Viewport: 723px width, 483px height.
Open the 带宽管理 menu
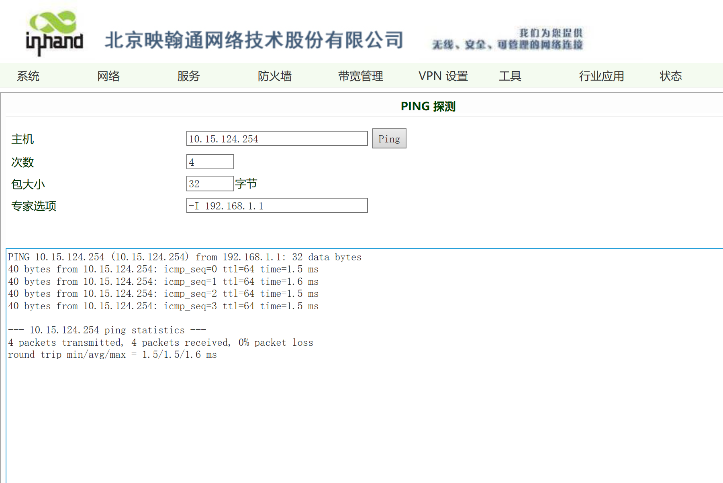click(x=361, y=76)
